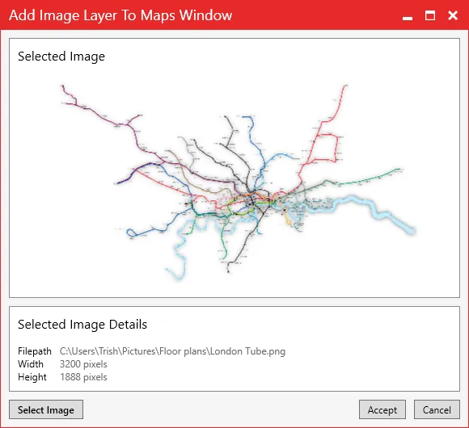Click the 'Height' label
Image resolution: width=469 pixels, height=428 pixels.
(x=32, y=377)
